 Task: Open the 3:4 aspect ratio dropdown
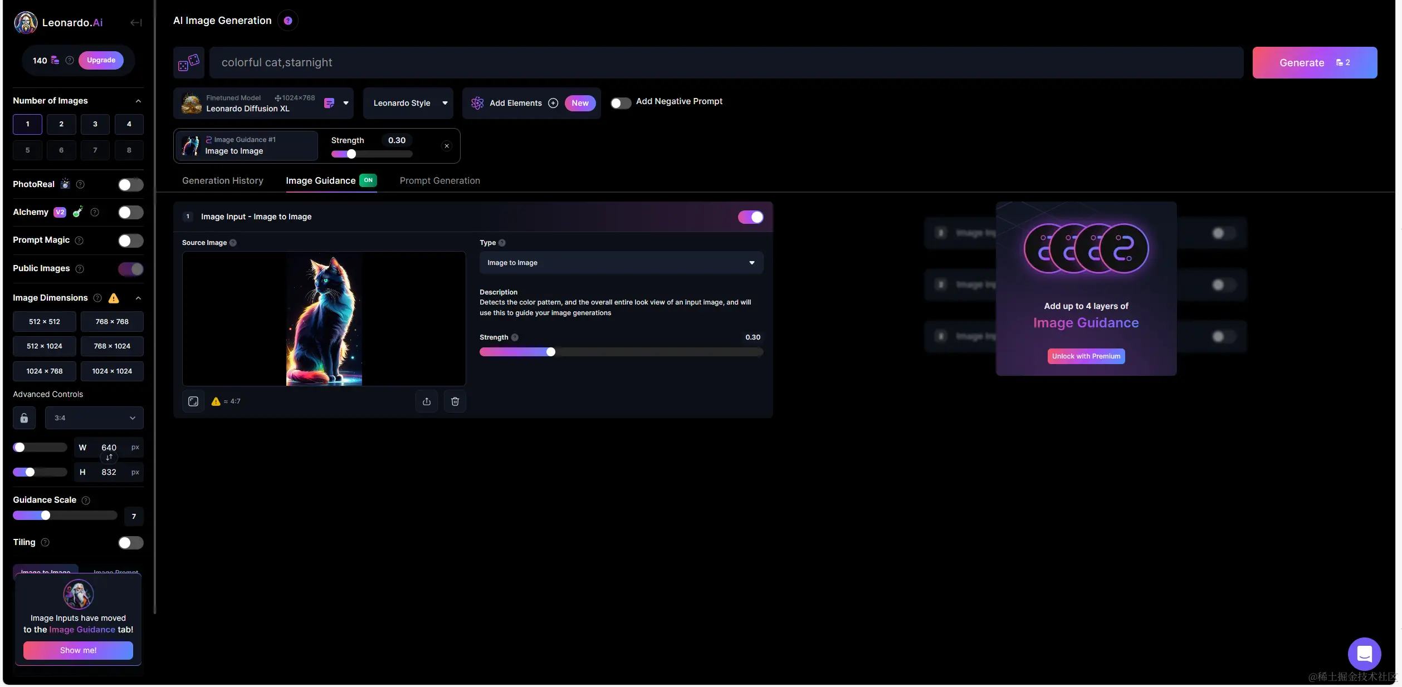click(x=94, y=418)
